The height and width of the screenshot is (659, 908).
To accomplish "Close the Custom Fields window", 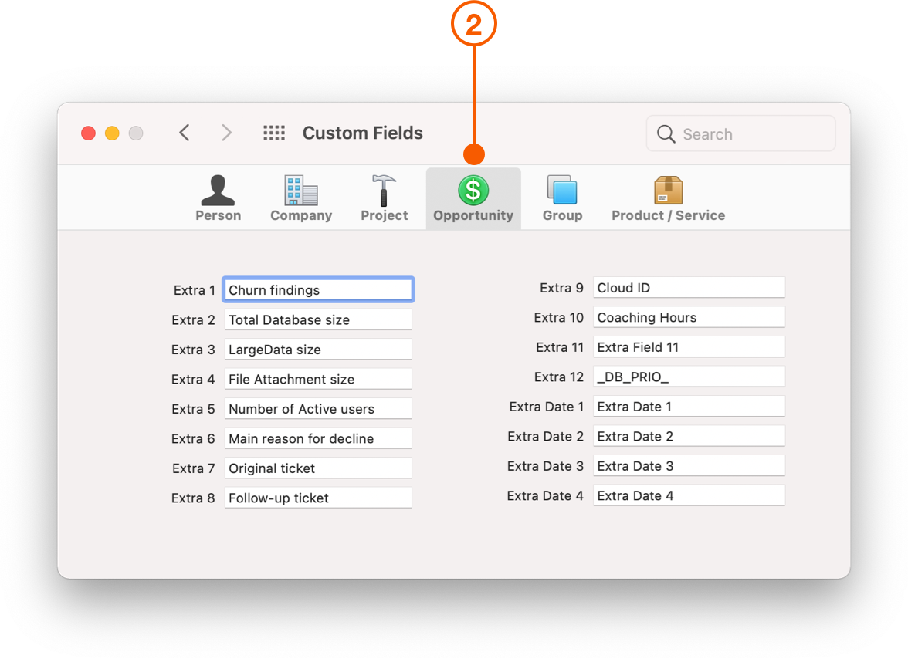I will tap(89, 133).
